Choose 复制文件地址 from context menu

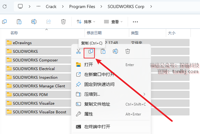click(111, 104)
